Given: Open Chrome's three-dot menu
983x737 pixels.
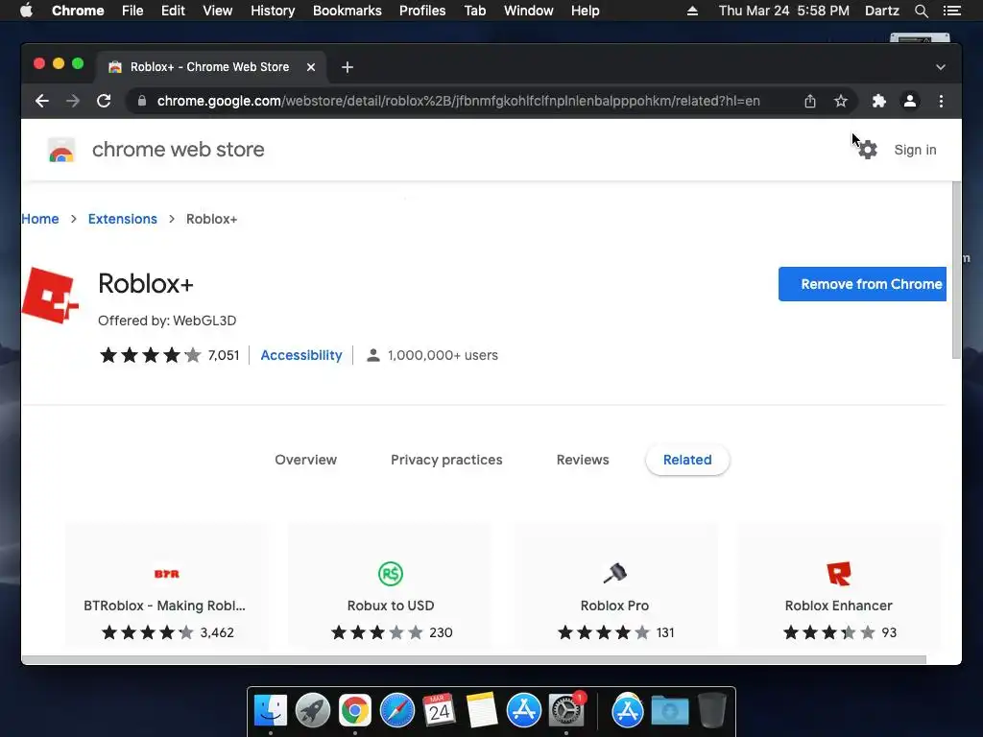Looking at the screenshot, I should 941,101.
